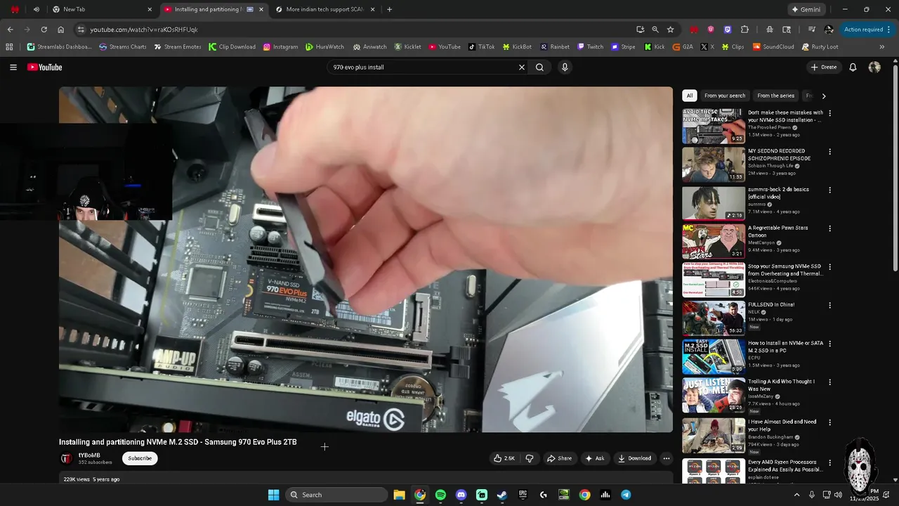
Task: Share the video using Share button
Action: point(560,458)
